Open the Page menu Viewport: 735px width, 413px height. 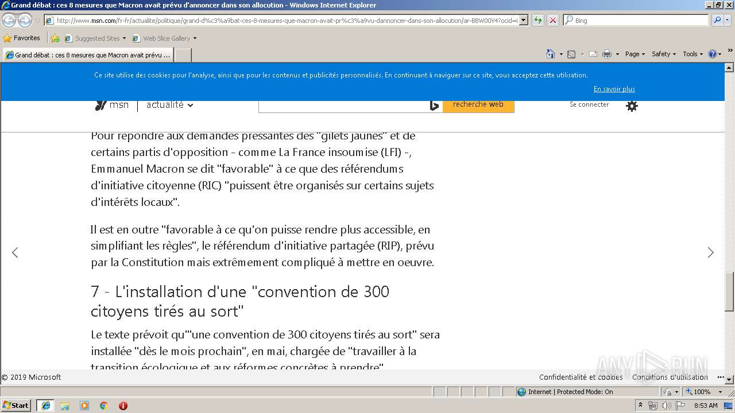[635, 54]
